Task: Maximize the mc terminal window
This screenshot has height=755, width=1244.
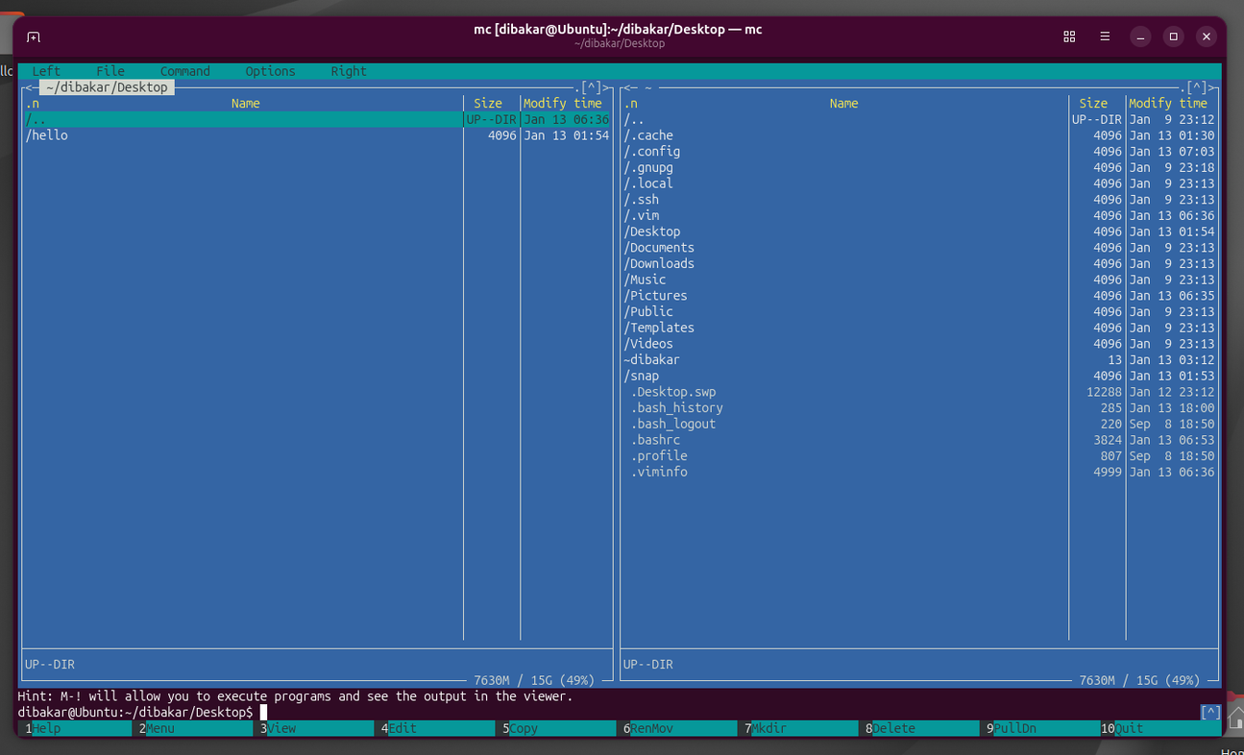Action: click(1173, 37)
